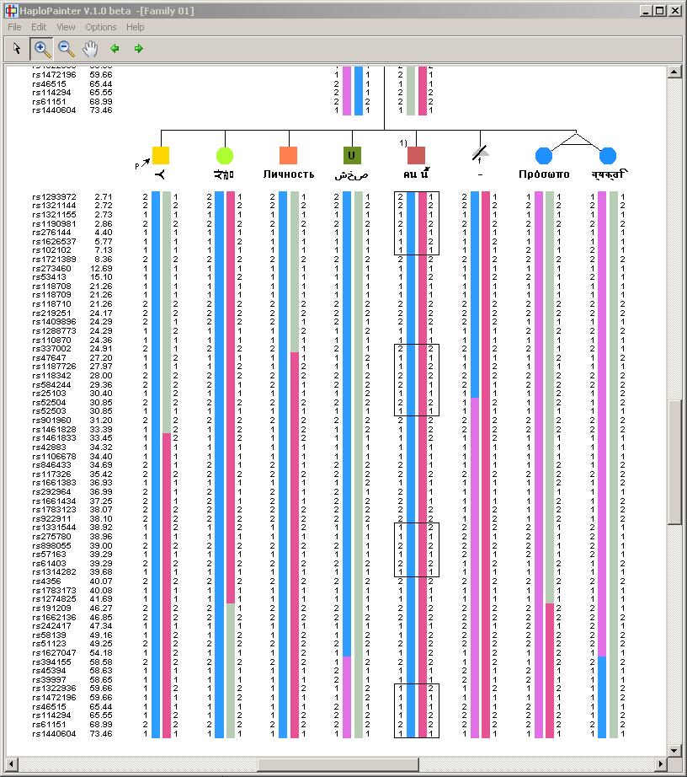Click marker name rs1321144
Viewport: 687px width, 777px height.
tap(54, 206)
